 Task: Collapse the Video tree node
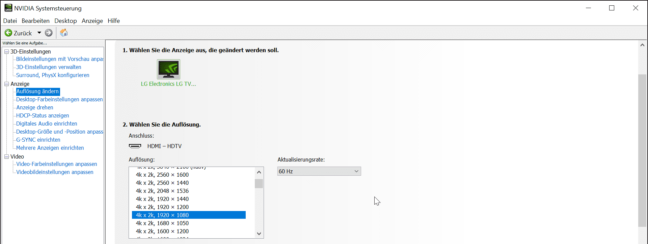point(6,156)
